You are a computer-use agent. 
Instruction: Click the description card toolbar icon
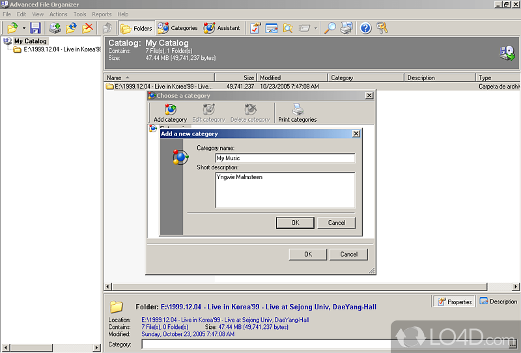point(272,28)
